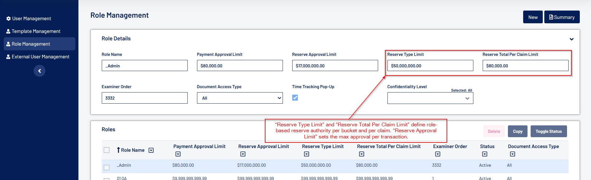Open the Reserve Approval Limit column filter
Viewport: 591px width, 180px height.
coord(243,154)
